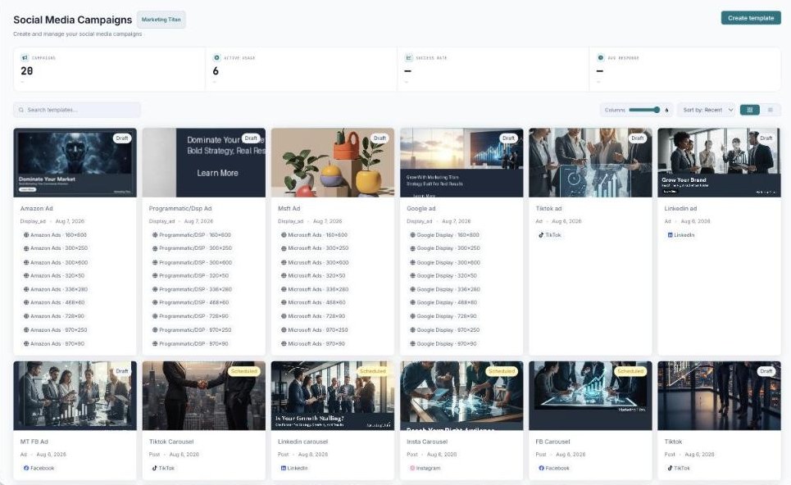Click globe icon beside Google Display 160×600
Viewport: 791px width, 485px height.
(412, 235)
